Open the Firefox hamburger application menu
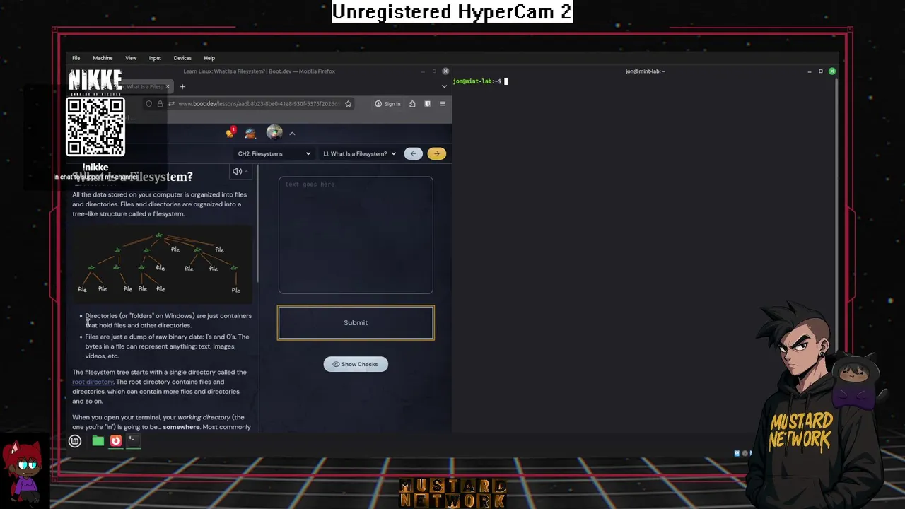Image resolution: width=905 pixels, height=509 pixels. [443, 104]
